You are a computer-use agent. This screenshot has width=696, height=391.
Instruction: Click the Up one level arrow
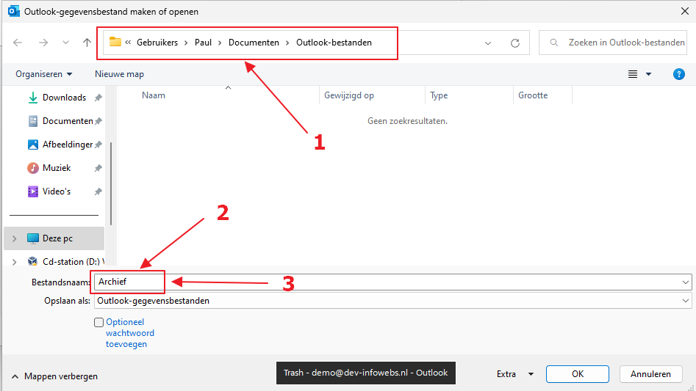coord(87,43)
